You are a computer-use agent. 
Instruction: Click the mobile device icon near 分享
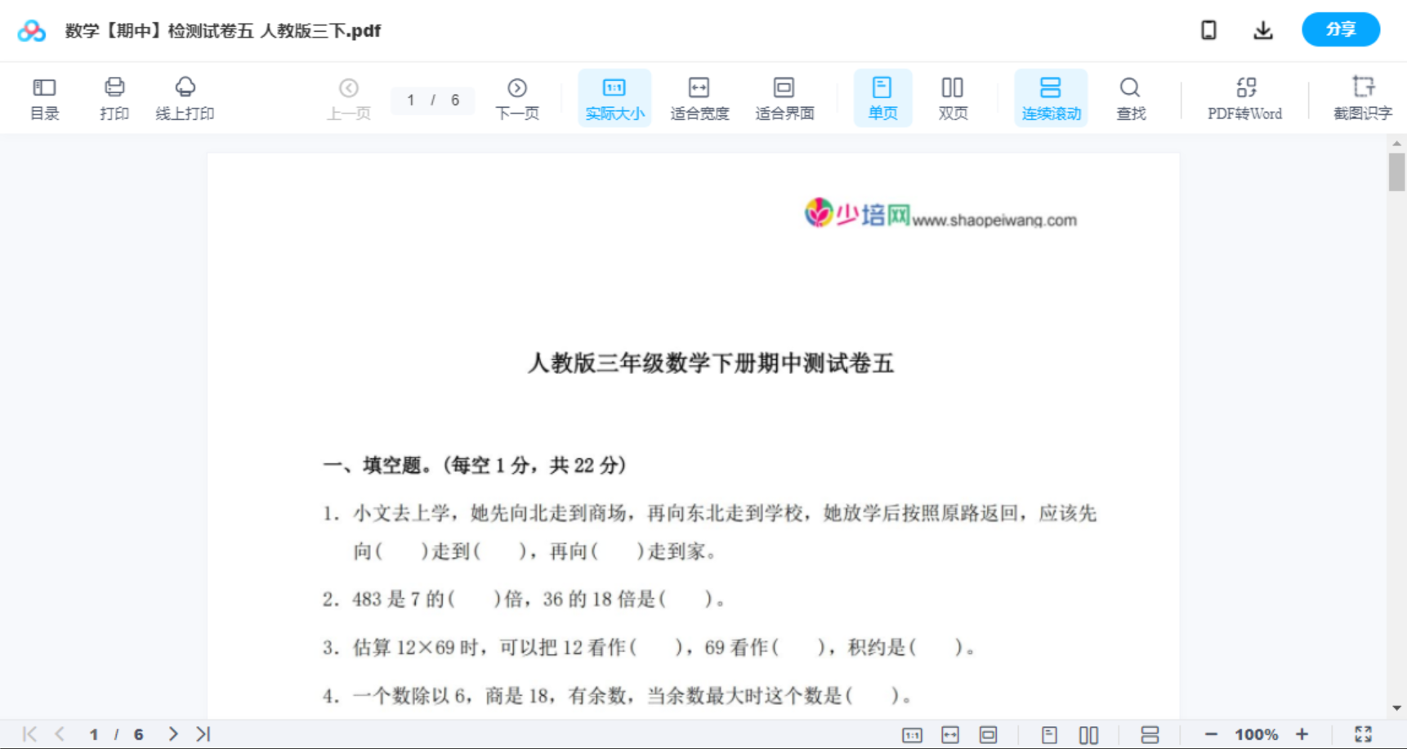tap(1208, 29)
